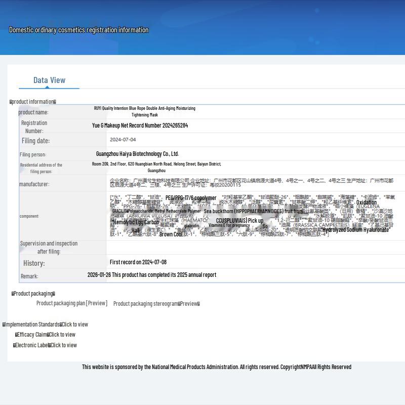Click the 'Product packaging' section heading

(33, 294)
